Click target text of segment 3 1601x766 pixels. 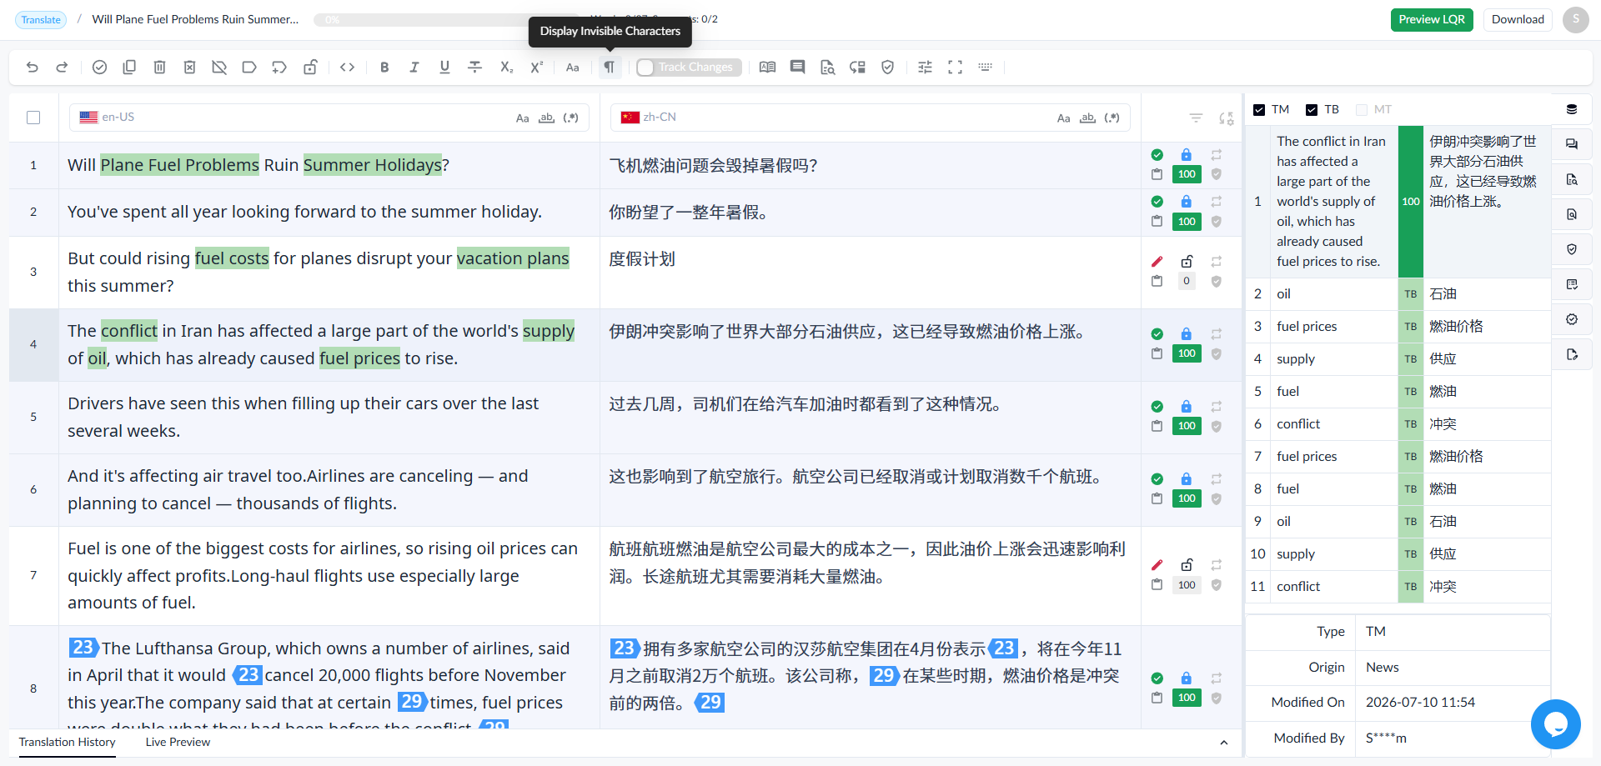tap(642, 259)
